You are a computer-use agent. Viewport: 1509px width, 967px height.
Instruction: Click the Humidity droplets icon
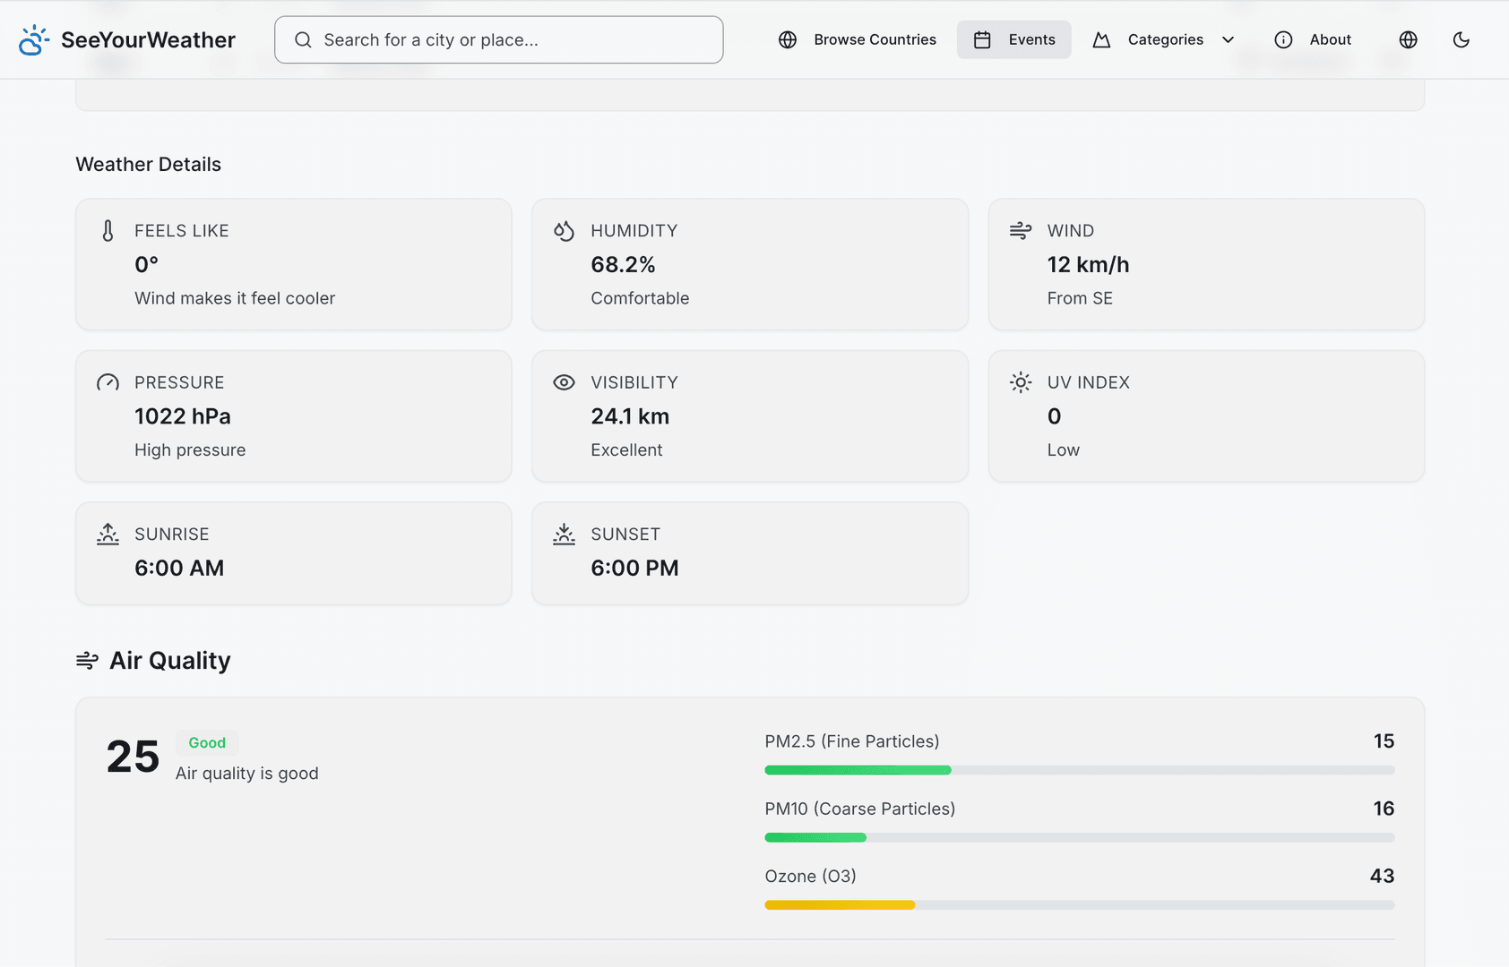click(564, 231)
